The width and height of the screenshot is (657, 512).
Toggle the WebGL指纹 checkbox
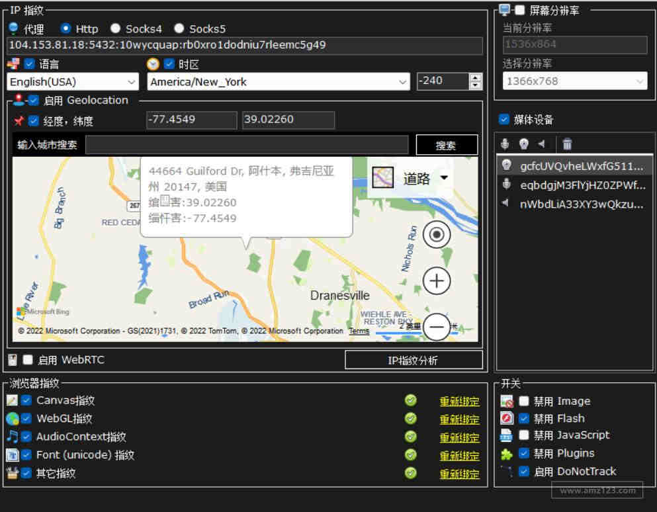26,418
